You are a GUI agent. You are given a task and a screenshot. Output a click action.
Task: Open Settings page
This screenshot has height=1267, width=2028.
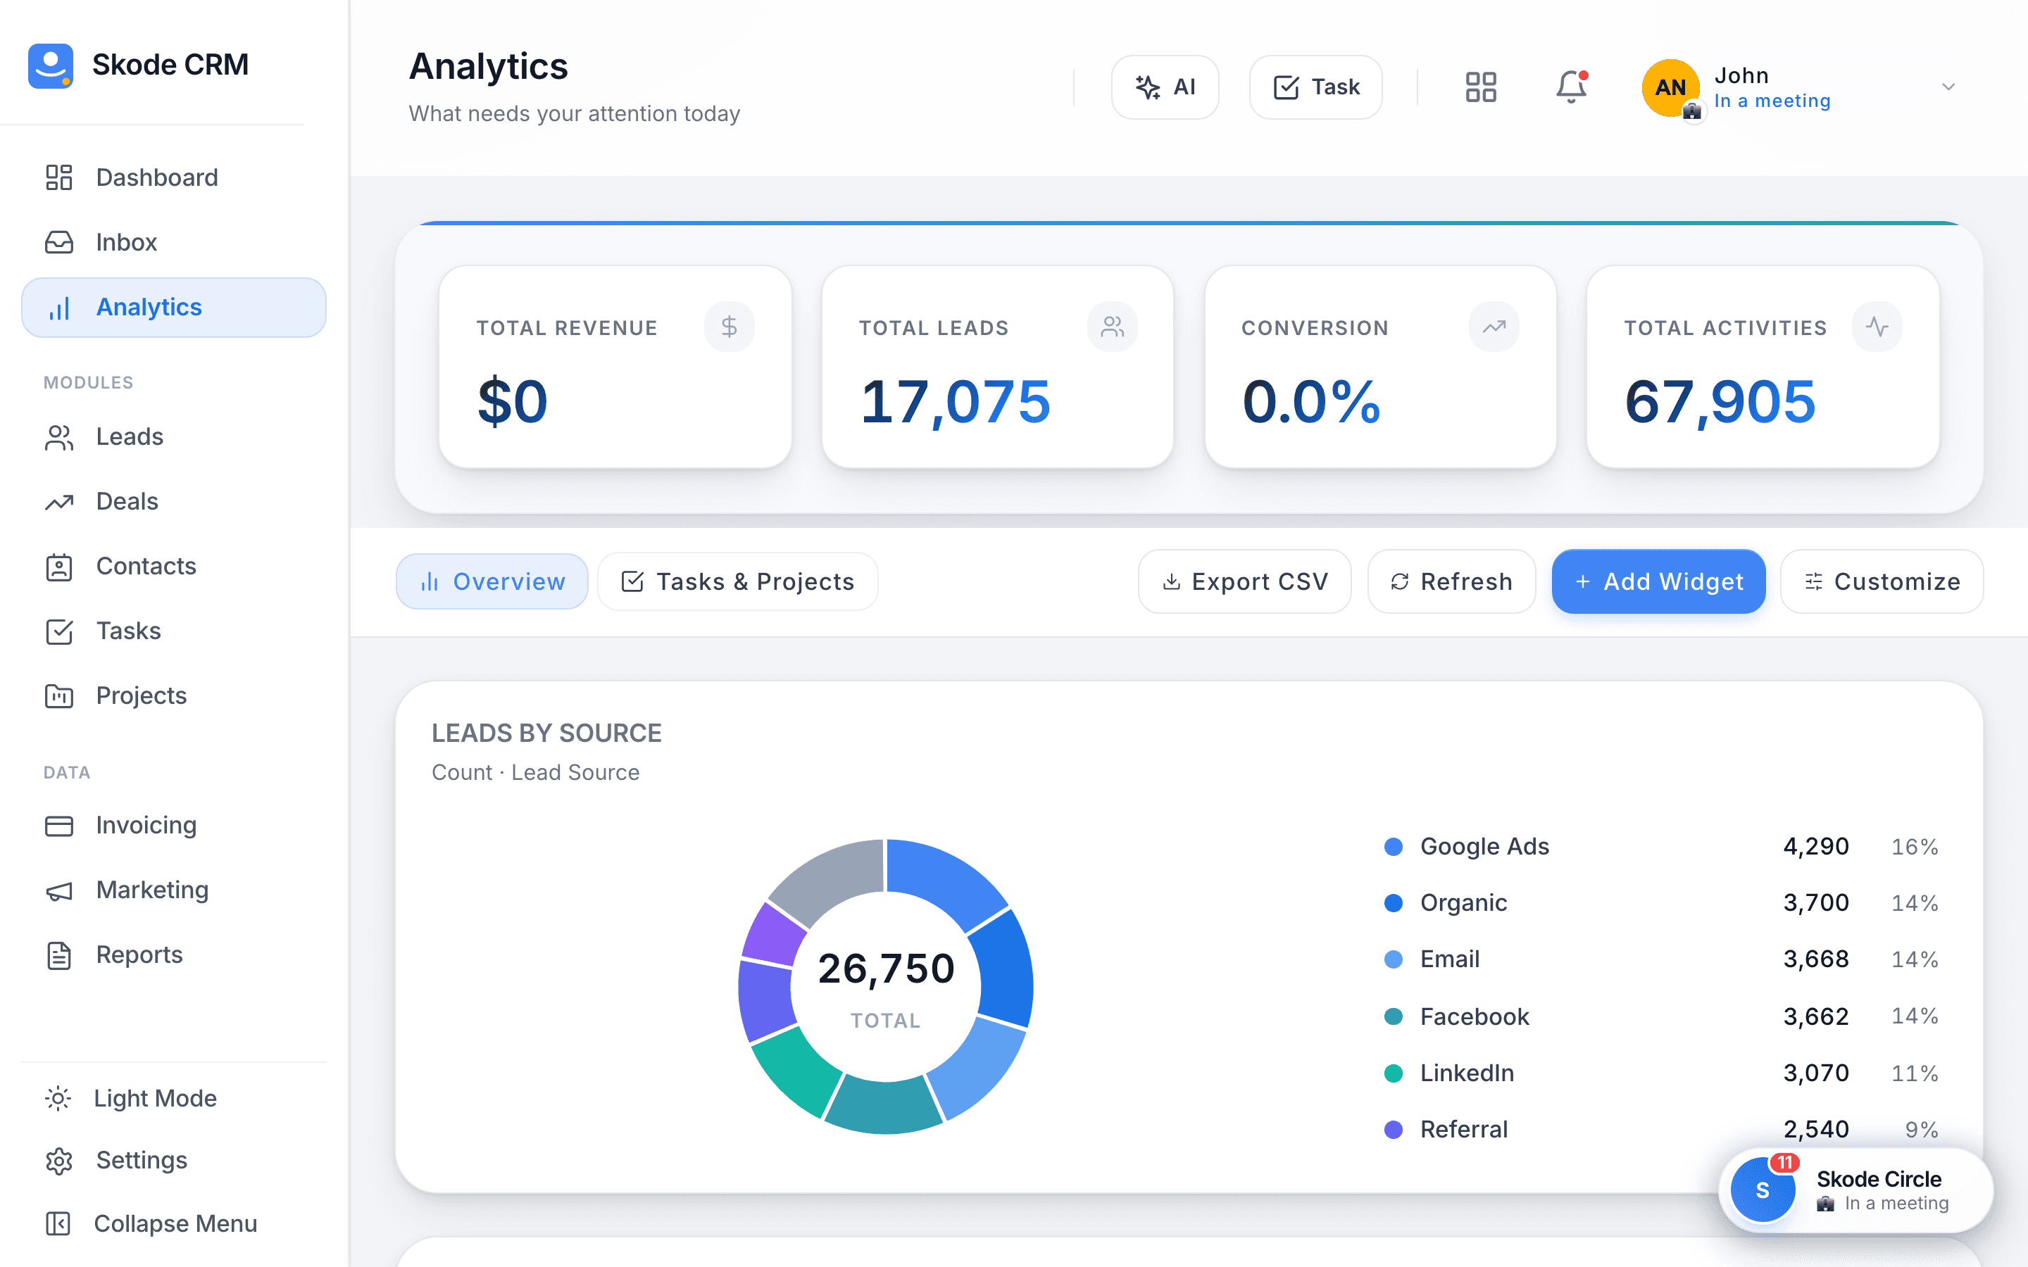tap(173, 1161)
